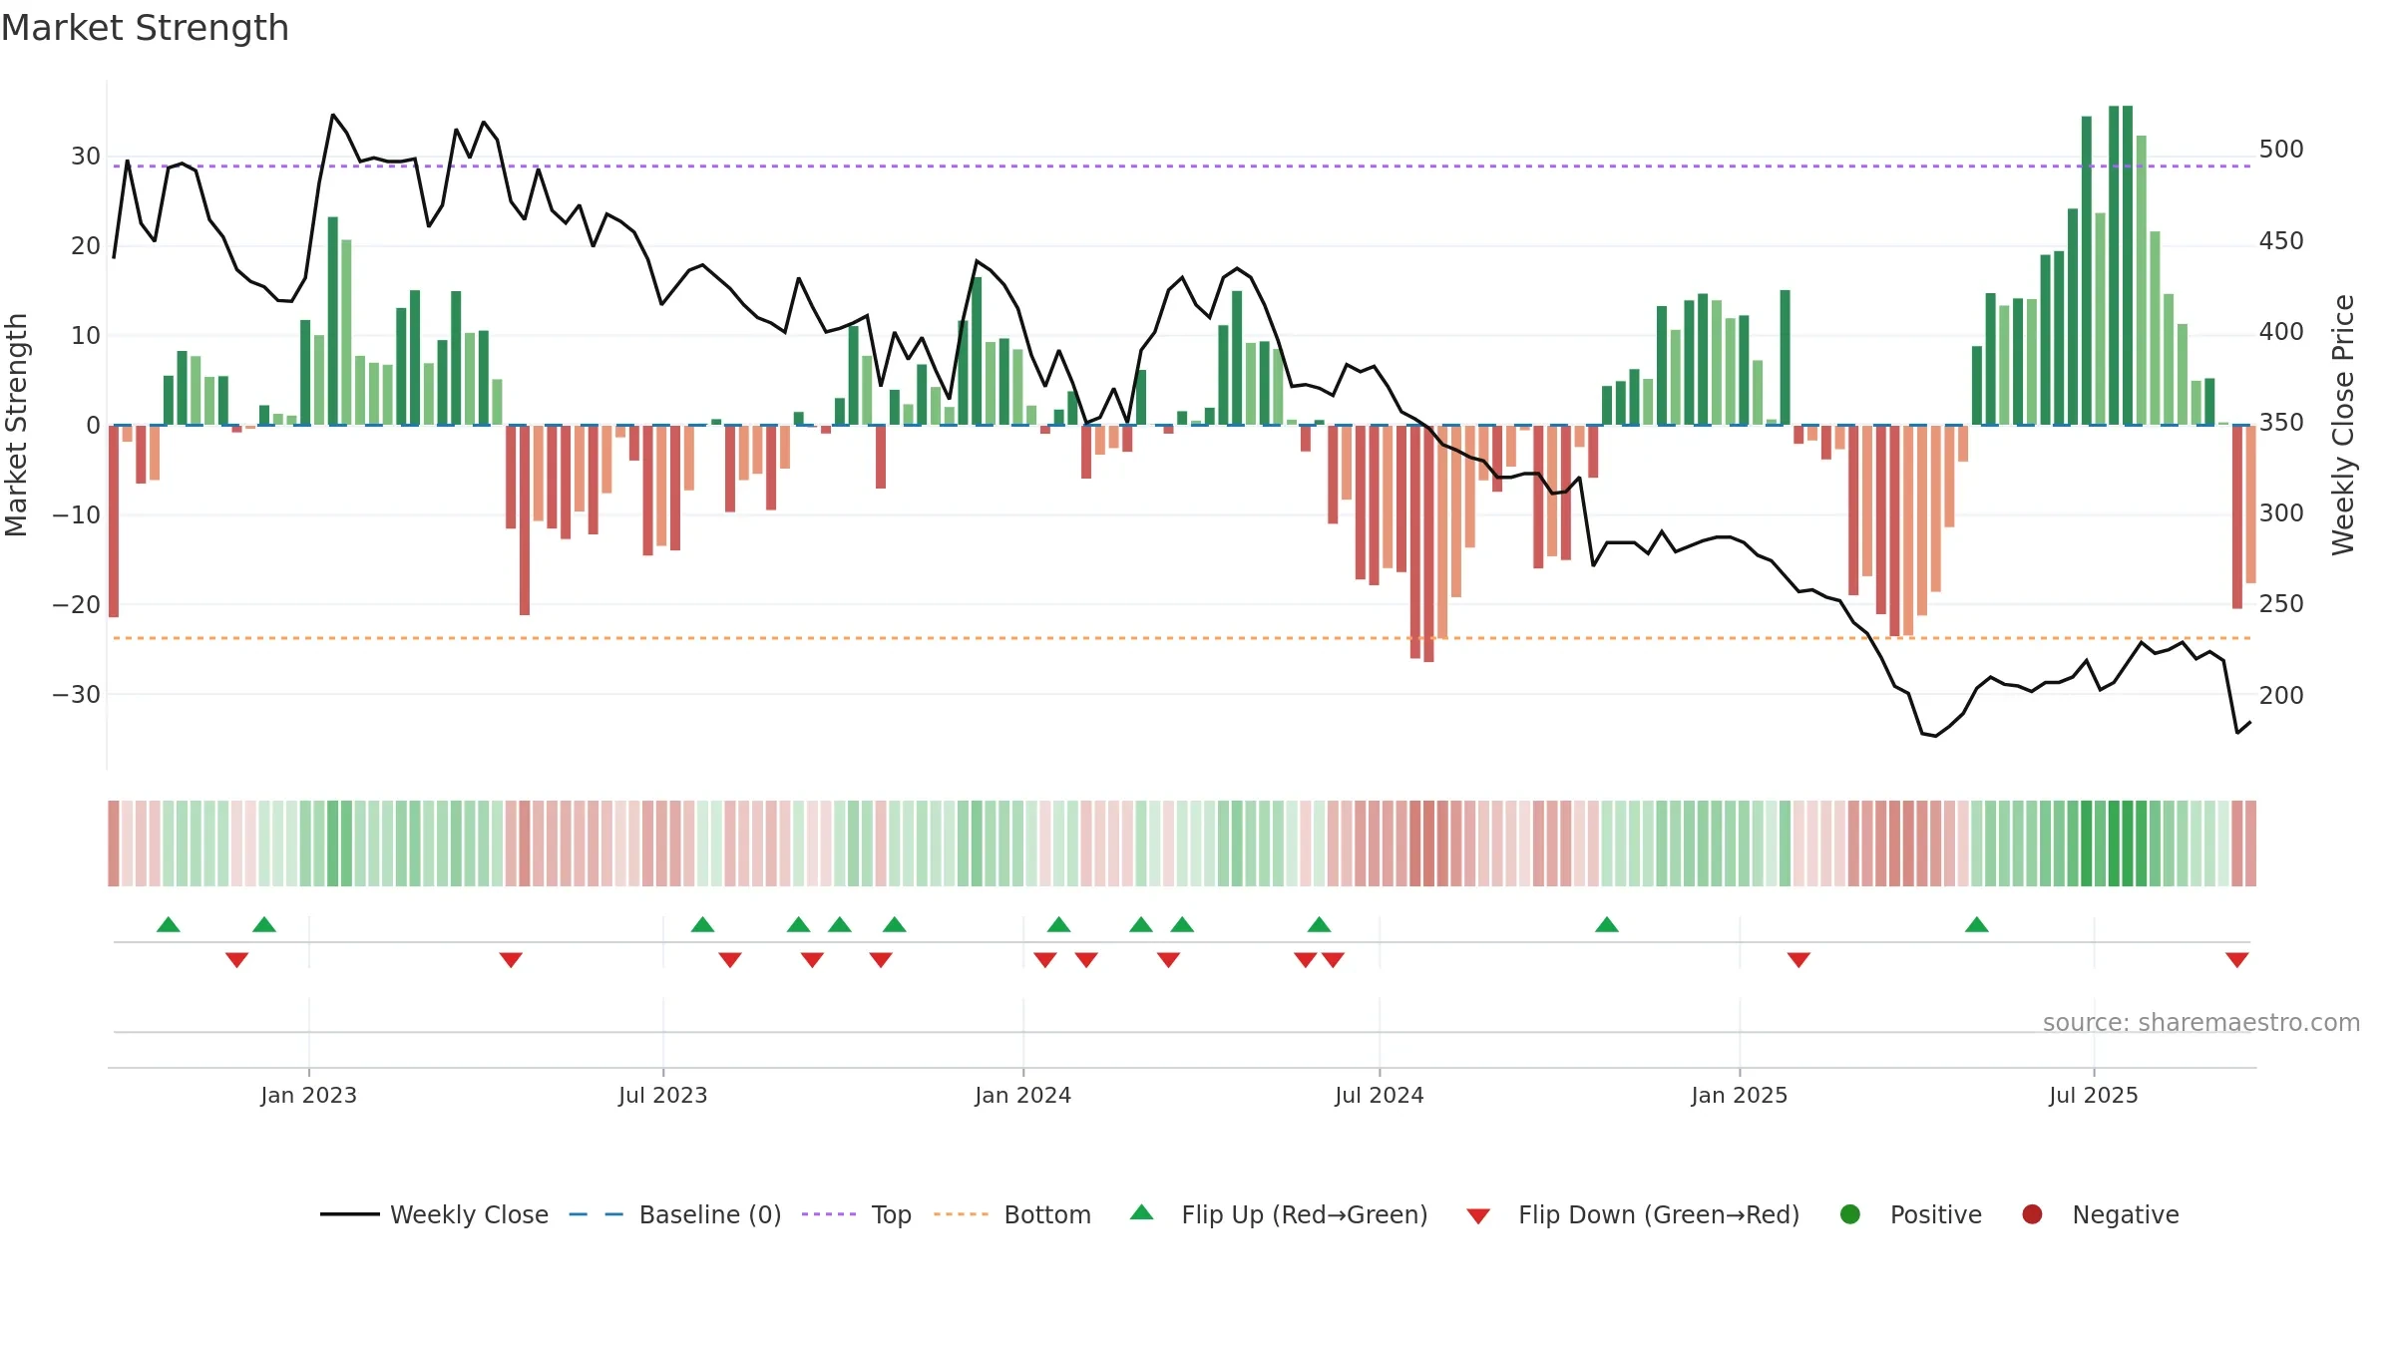Image resolution: width=2394 pixels, height=1346 pixels.
Task: Toggle the Bottom legend entry
Action: (x=1011, y=1214)
